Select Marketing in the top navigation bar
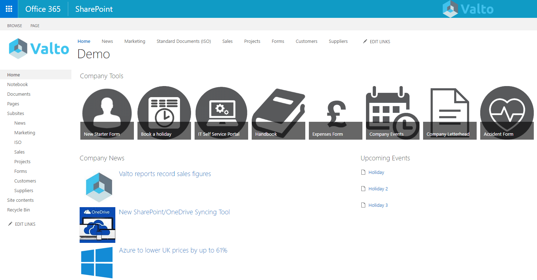This screenshot has height=280, width=537. tap(135, 41)
